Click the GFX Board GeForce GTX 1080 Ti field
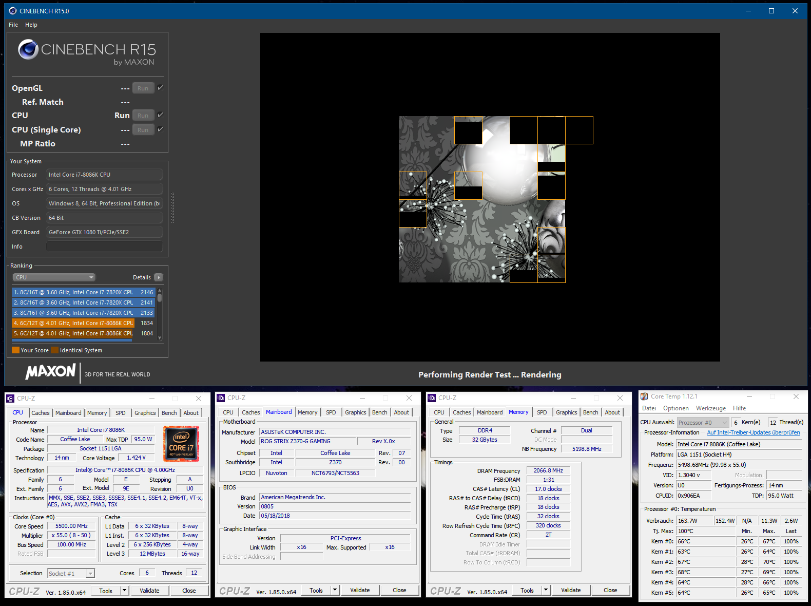The width and height of the screenshot is (811, 606). click(x=104, y=232)
